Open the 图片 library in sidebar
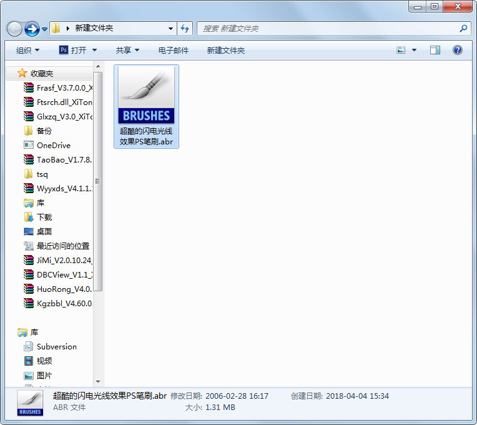The height and width of the screenshot is (425, 477). 37,376
